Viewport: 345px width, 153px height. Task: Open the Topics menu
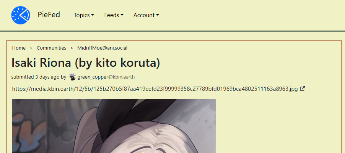click(x=84, y=15)
